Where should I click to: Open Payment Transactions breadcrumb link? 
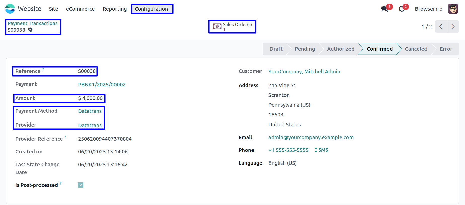tap(32, 23)
